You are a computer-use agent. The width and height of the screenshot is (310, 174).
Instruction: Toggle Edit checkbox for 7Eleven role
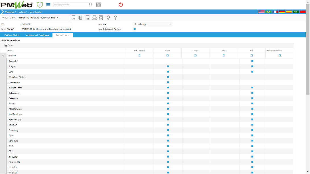(x=252, y=56)
